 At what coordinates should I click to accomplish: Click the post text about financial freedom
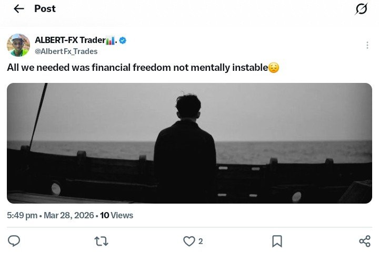[137, 68]
